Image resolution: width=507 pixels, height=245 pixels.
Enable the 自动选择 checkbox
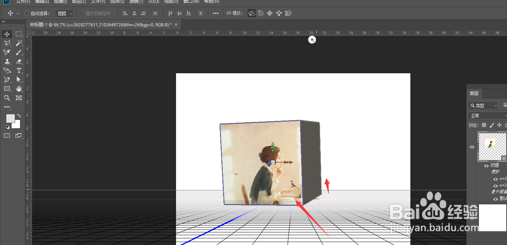pos(26,13)
